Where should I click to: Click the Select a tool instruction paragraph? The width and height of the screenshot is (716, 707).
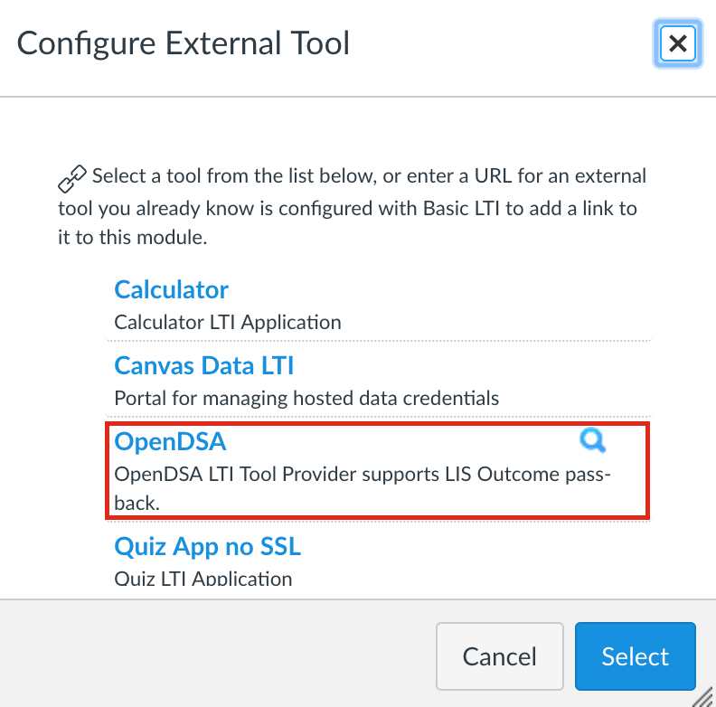click(352, 206)
